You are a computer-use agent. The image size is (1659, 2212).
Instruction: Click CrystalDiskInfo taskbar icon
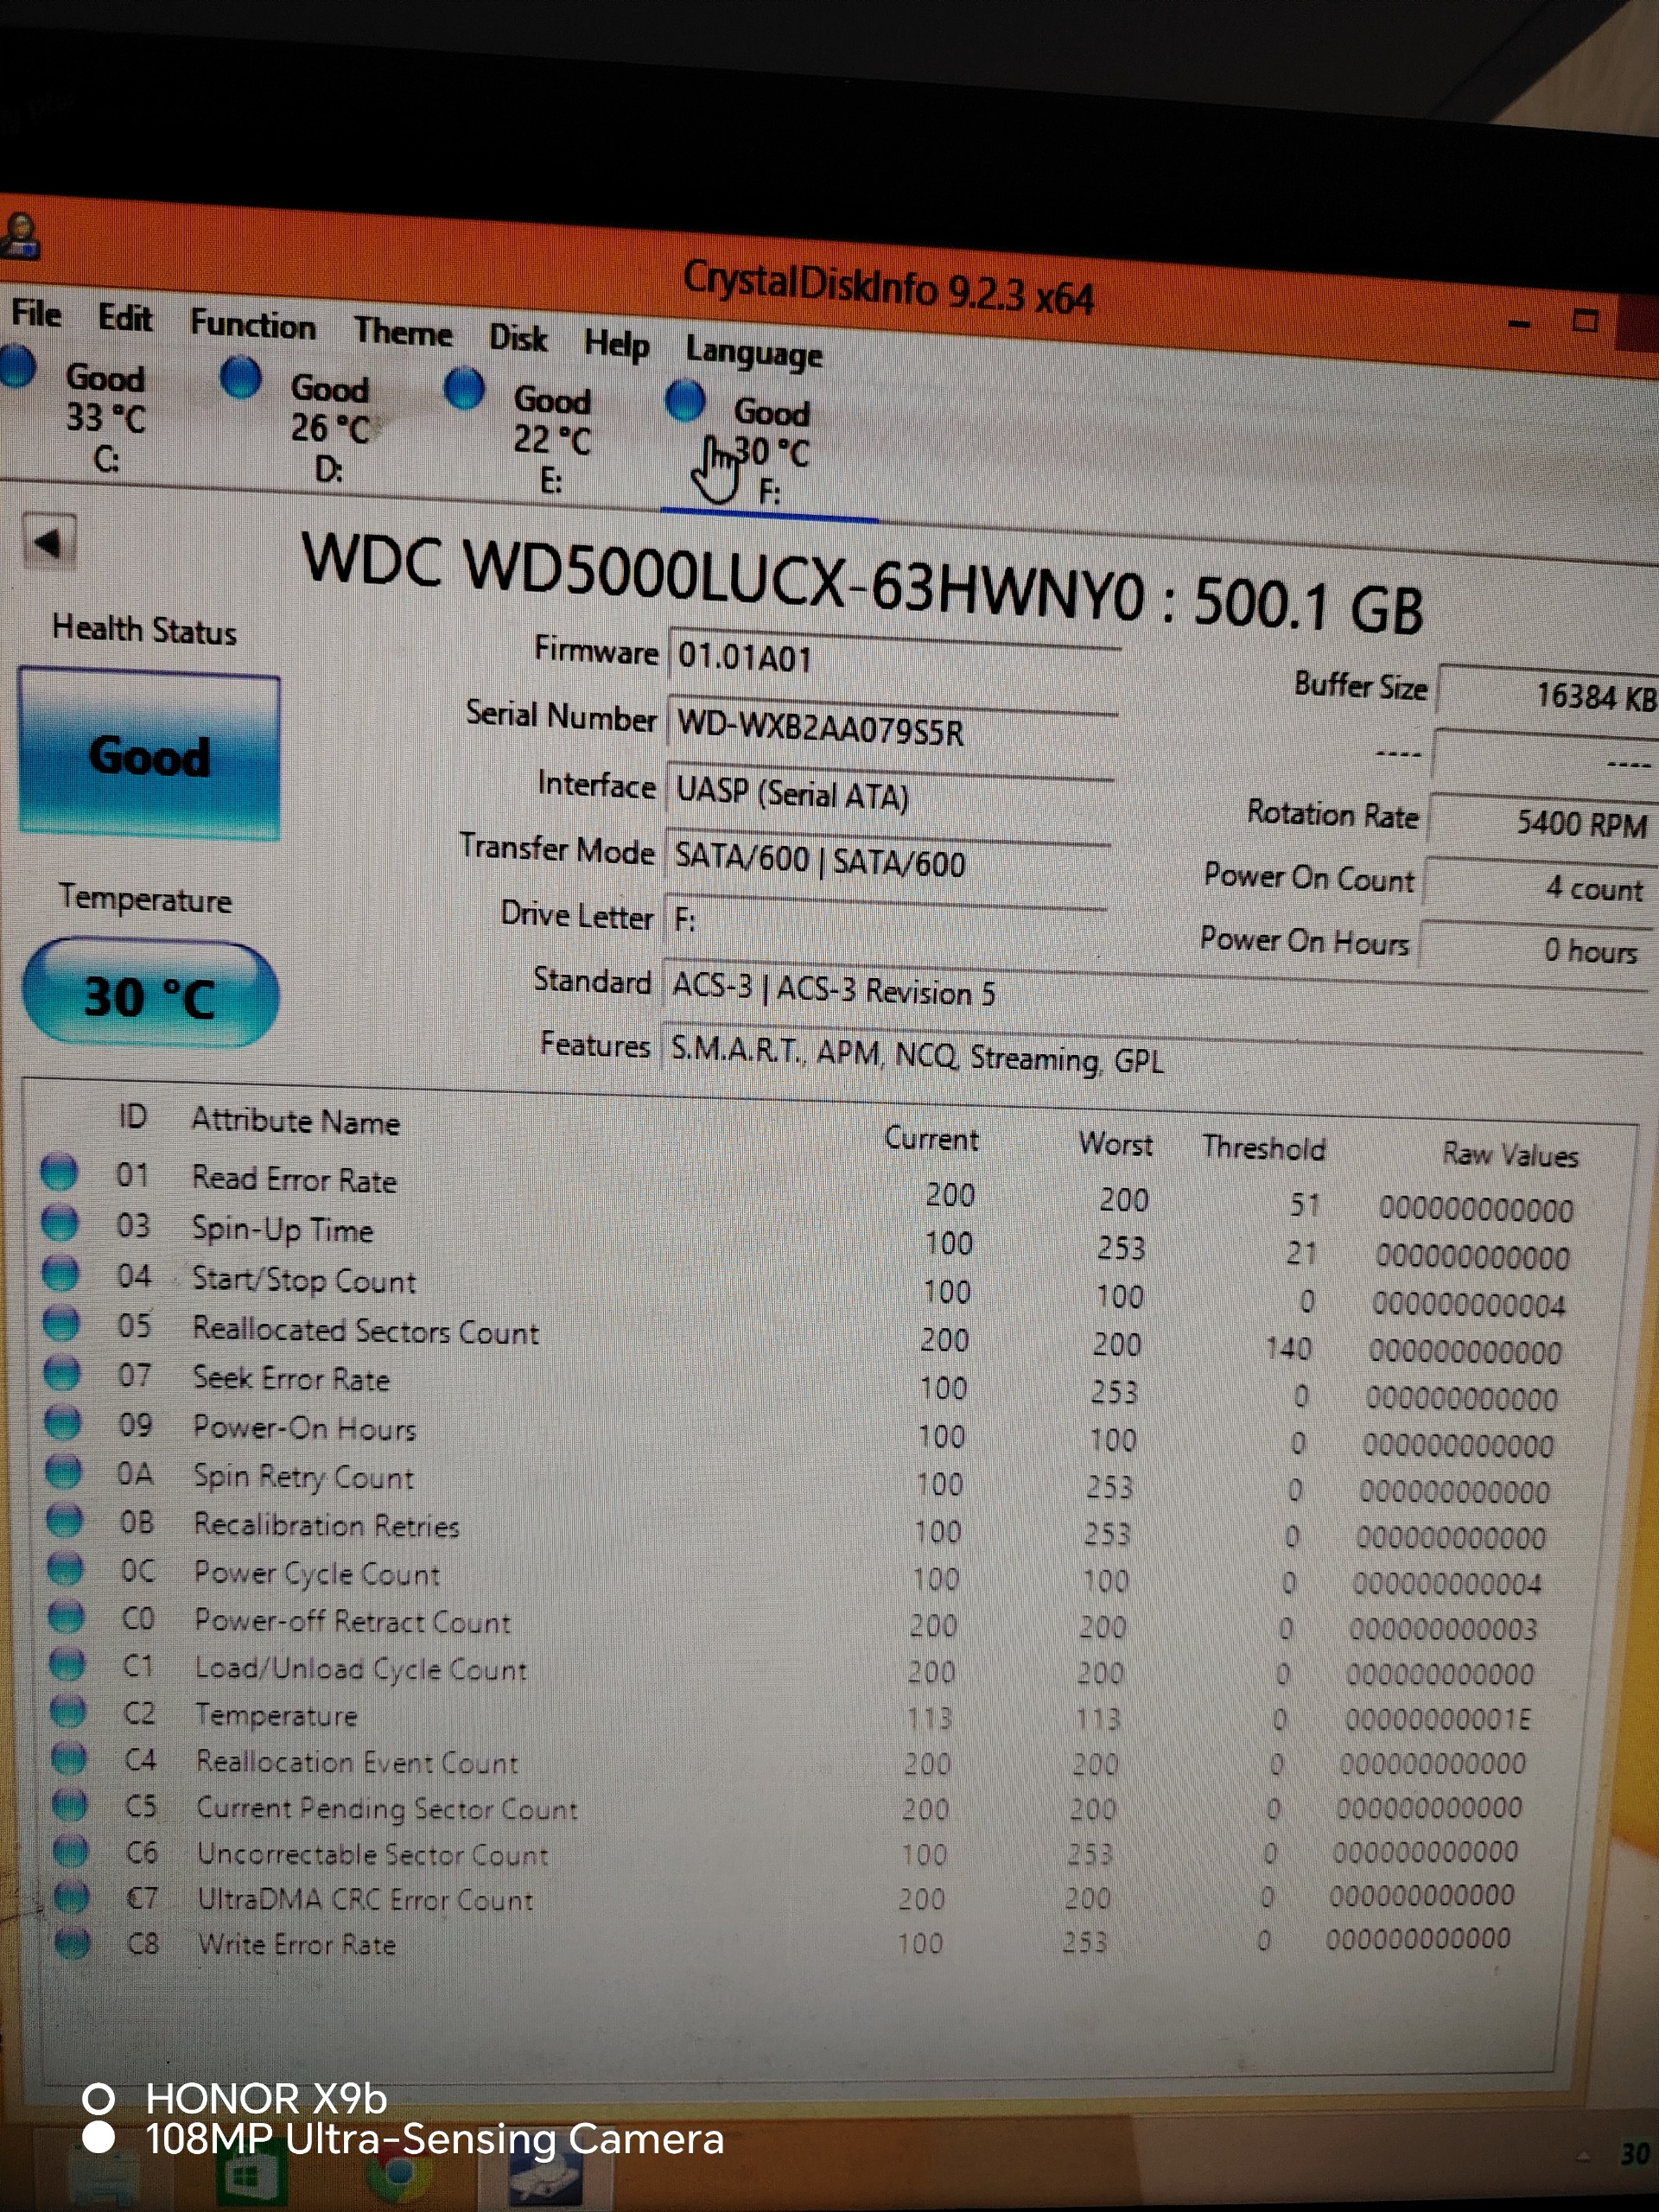[x=545, y=2180]
